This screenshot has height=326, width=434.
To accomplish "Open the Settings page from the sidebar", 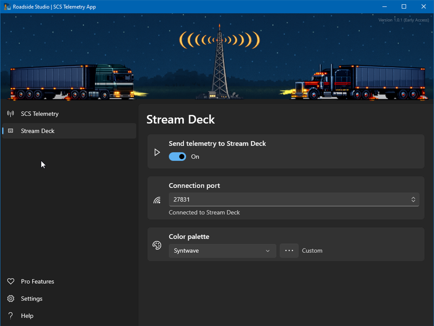I will (x=31, y=299).
